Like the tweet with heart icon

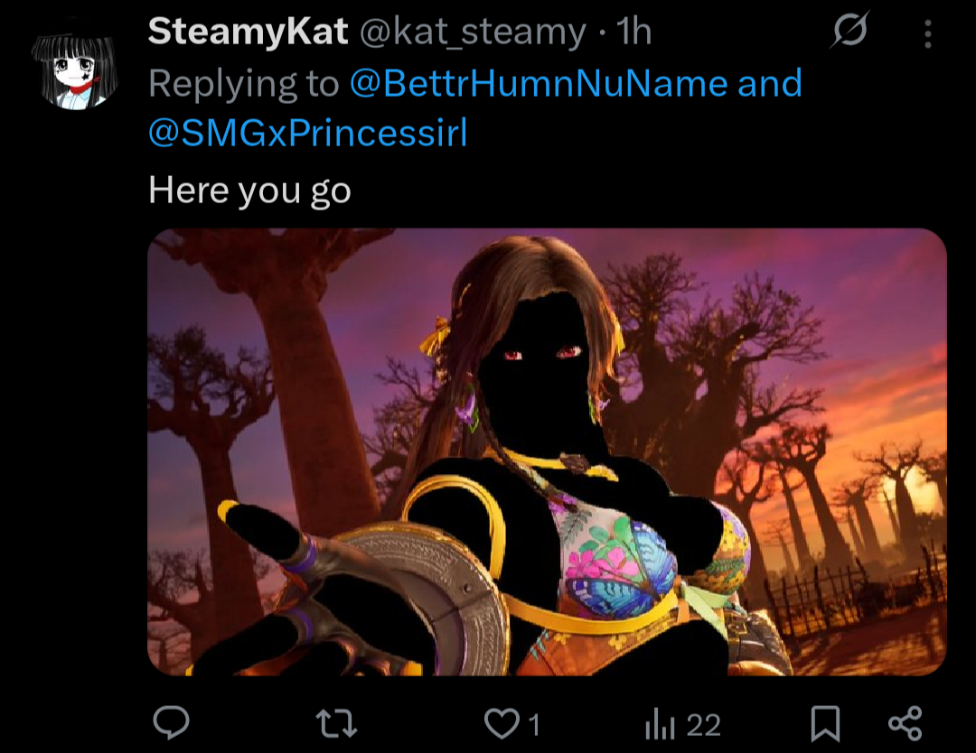click(502, 724)
